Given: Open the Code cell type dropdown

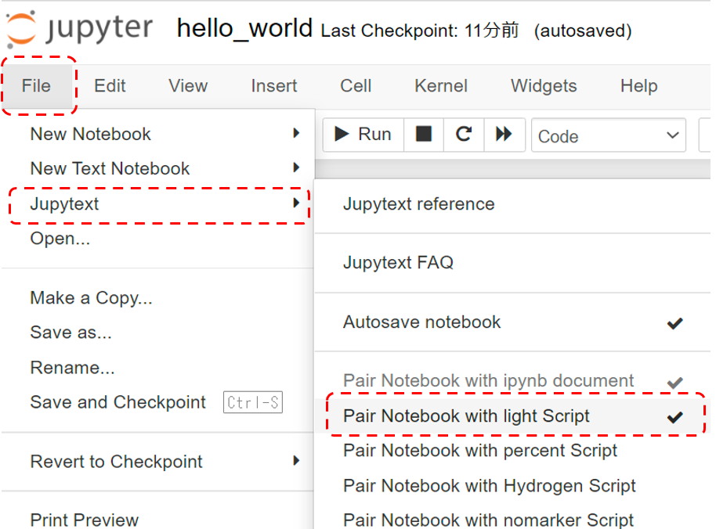Looking at the screenshot, I should click(x=608, y=135).
